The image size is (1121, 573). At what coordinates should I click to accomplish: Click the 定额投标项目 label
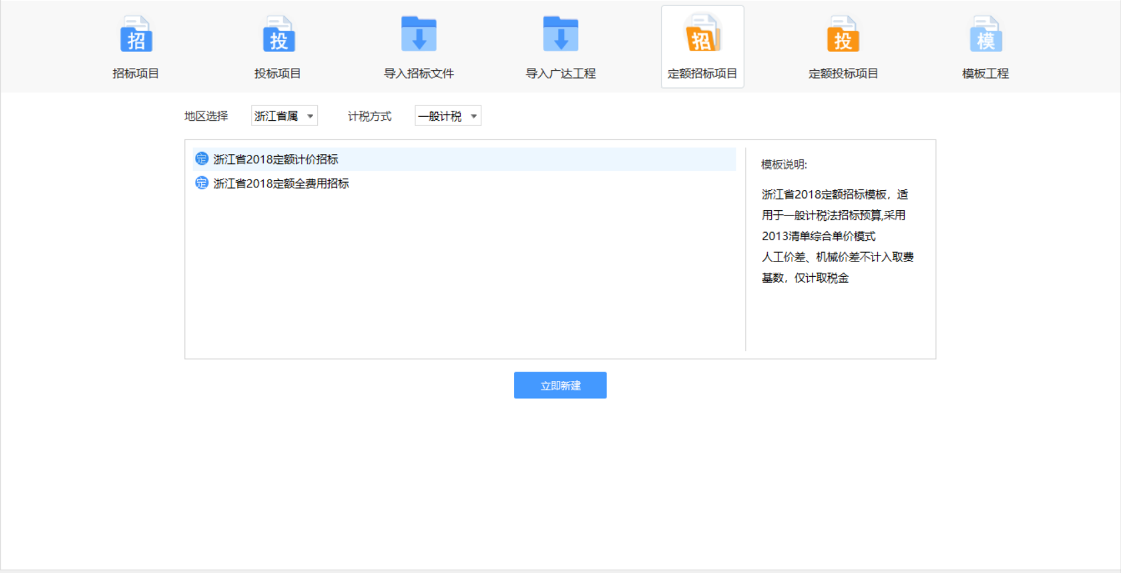[843, 73]
